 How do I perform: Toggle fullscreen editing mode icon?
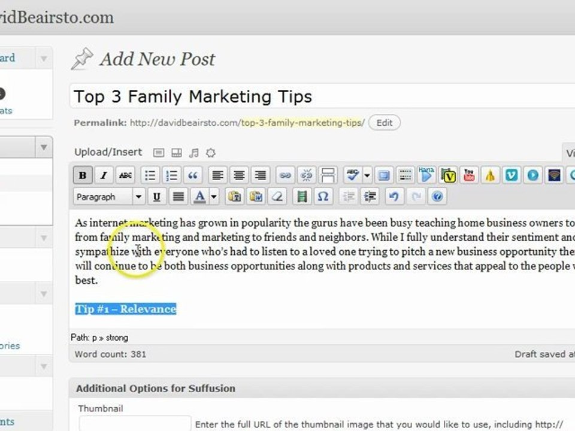click(x=383, y=175)
